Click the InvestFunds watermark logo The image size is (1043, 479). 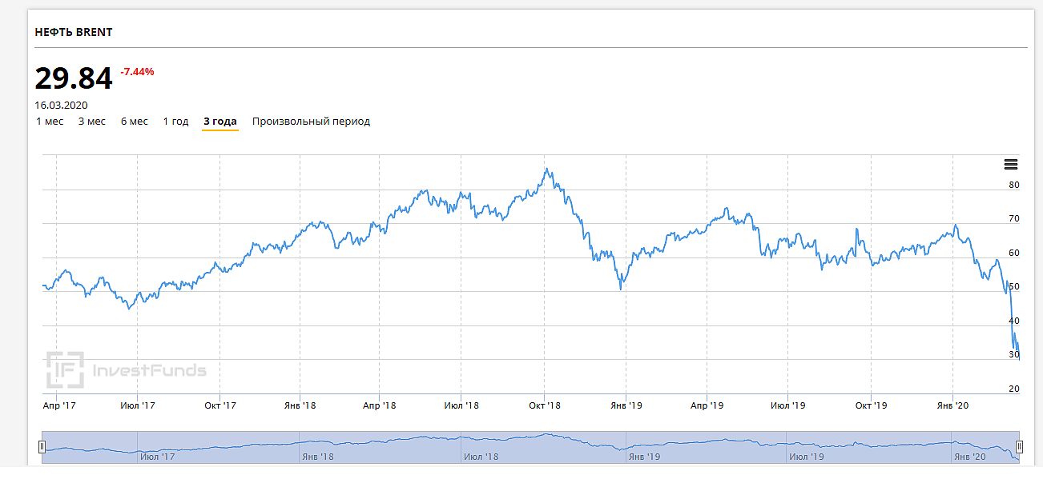coord(126,369)
